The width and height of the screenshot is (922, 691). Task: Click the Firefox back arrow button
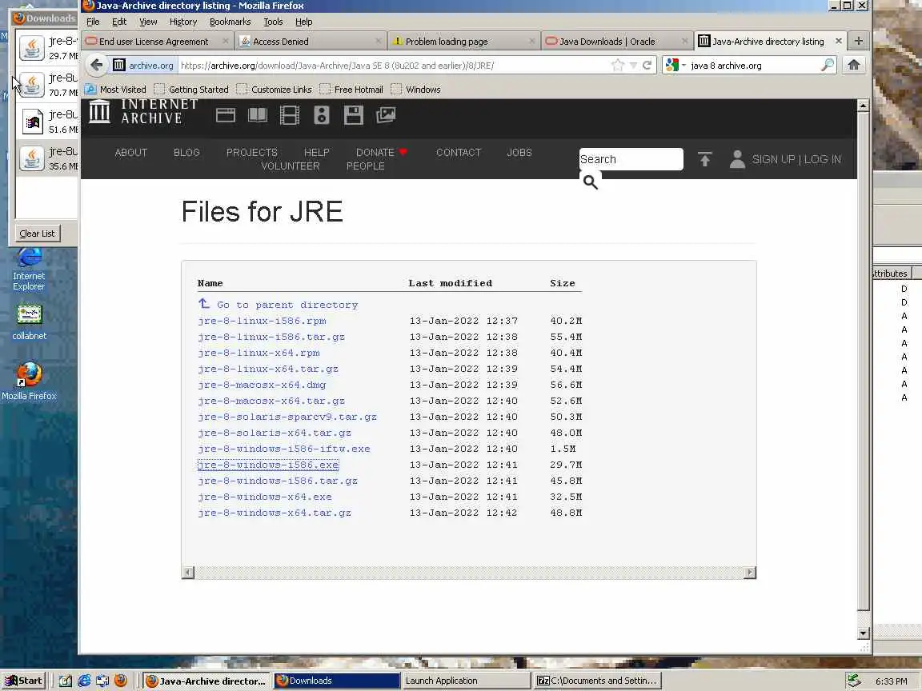click(97, 66)
